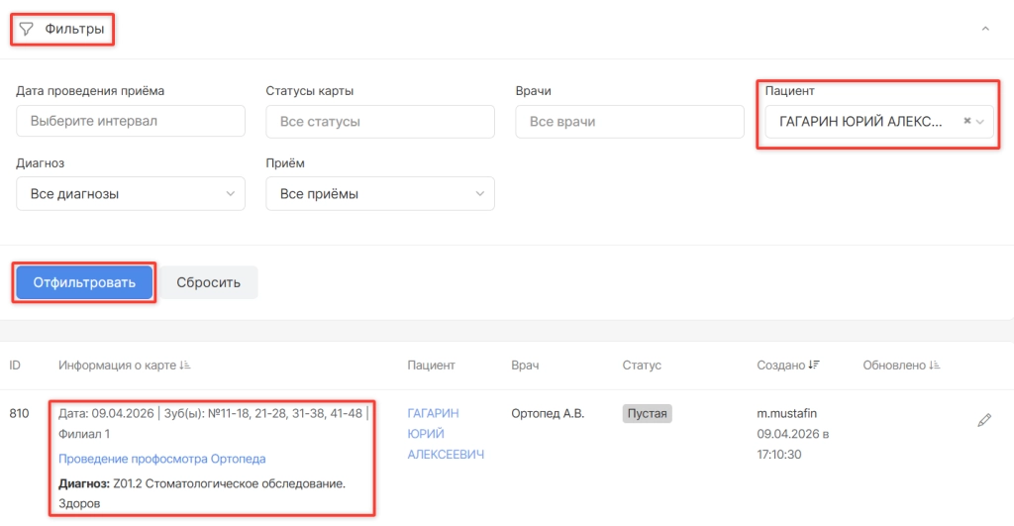Click the funnel icon beside Фильтры
The image size is (1014, 526).
[x=27, y=29]
